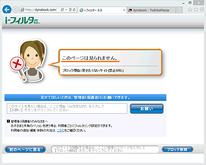The height and width of the screenshot is (165, 206).
Task: Open a new blank tab
Action: pyautogui.click(x=179, y=10)
